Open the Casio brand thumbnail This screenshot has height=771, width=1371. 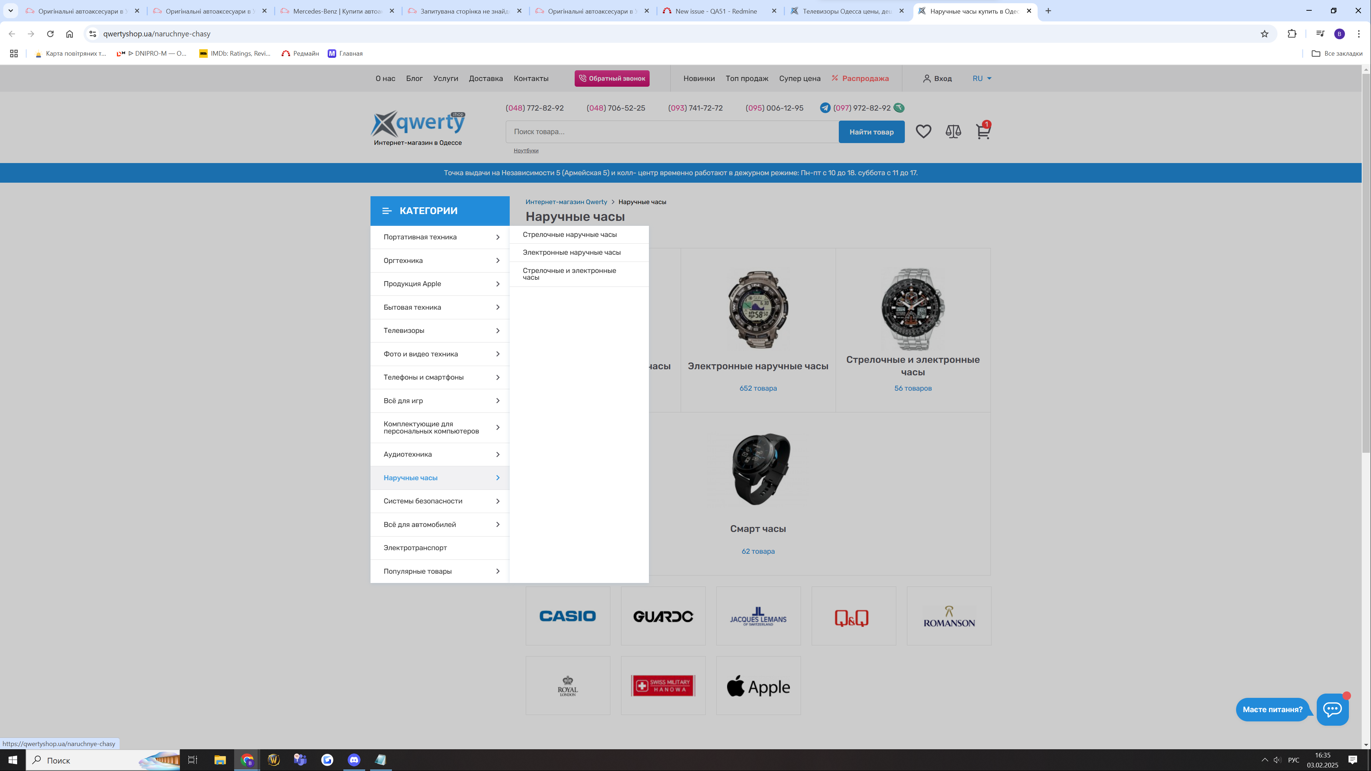(x=567, y=616)
